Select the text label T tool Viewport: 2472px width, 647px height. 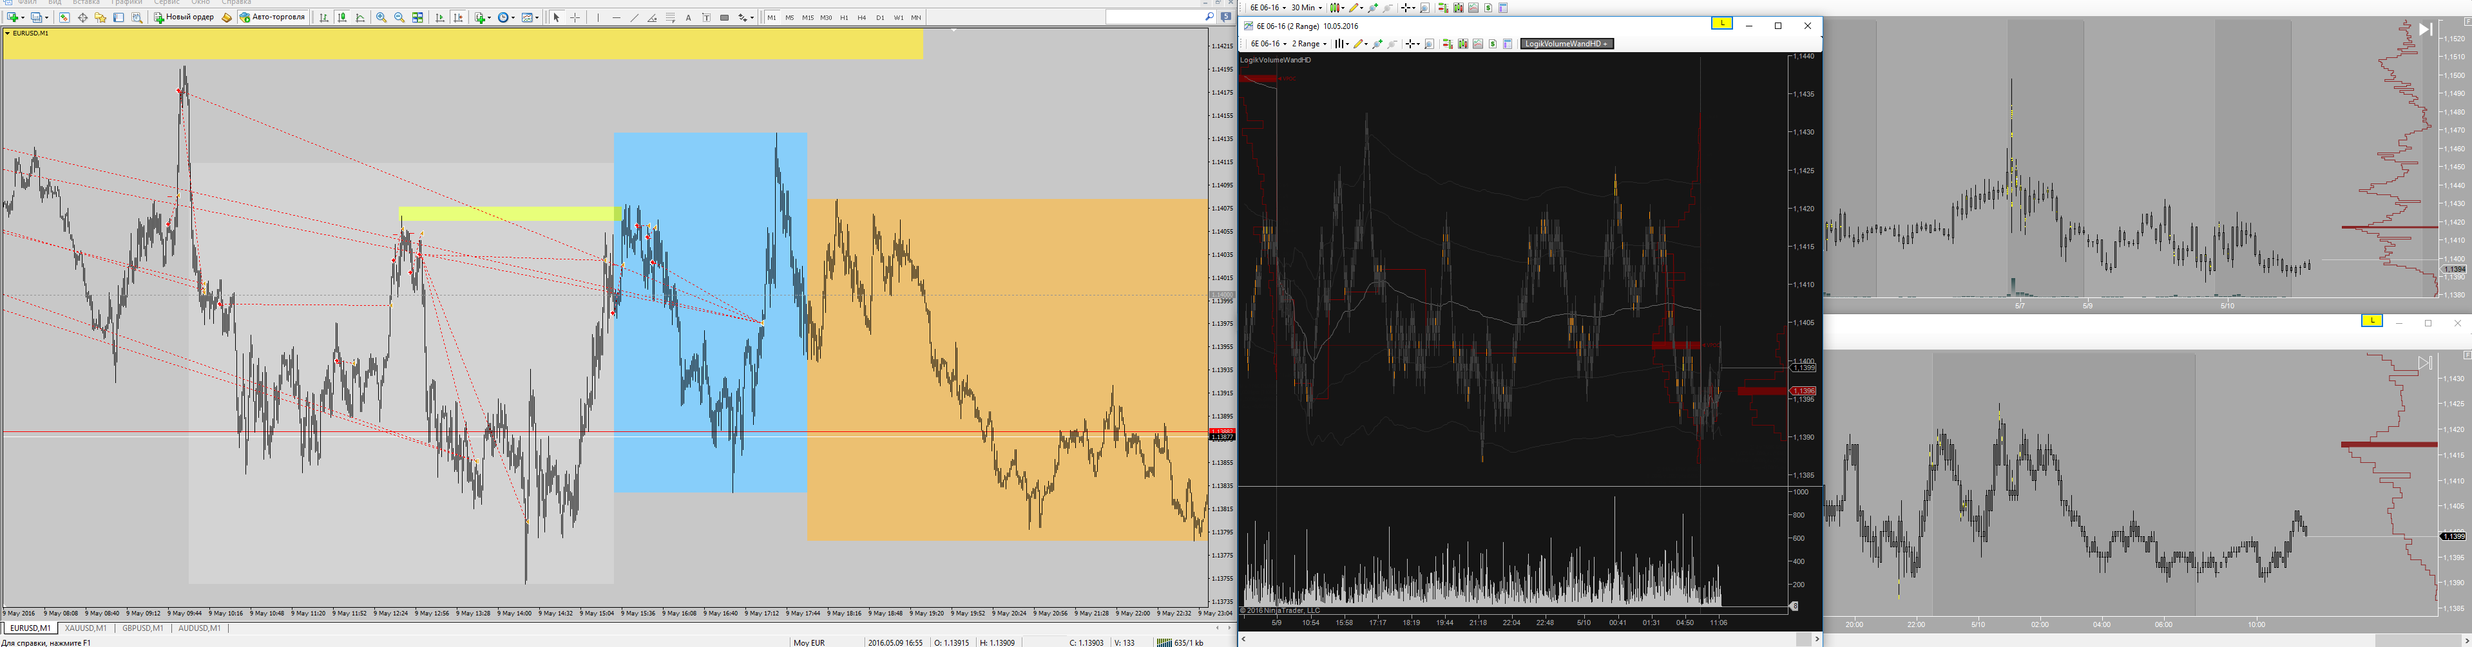click(x=706, y=17)
